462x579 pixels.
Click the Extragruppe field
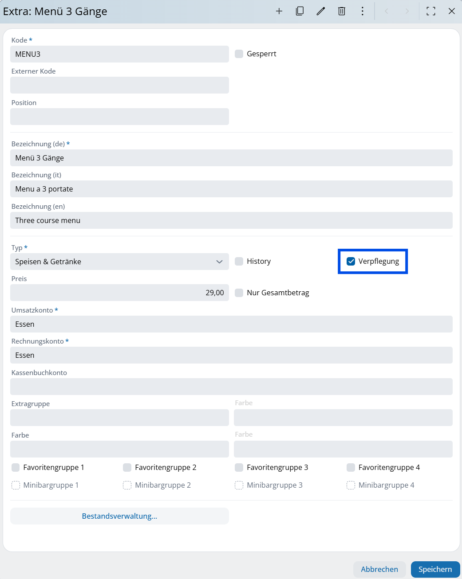point(119,418)
